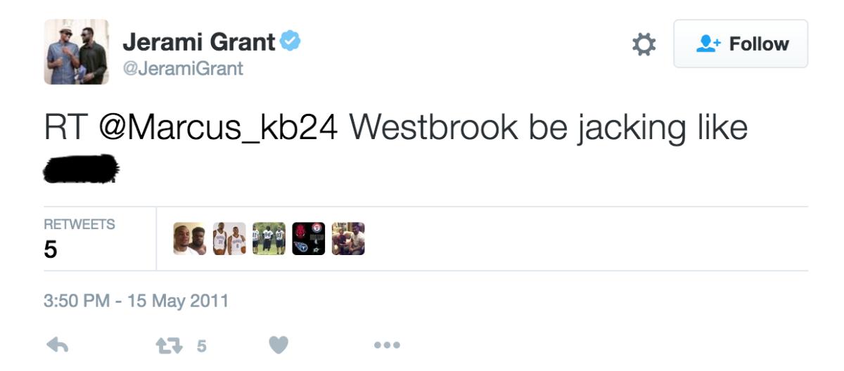Follow Jerami Grant
Screen dimensions: 844x371
tap(741, 44)
